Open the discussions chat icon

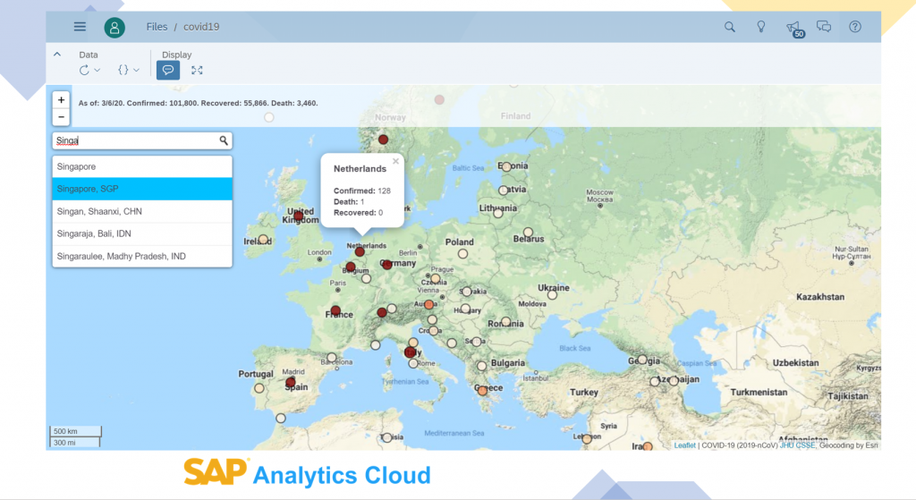[824, 27]
